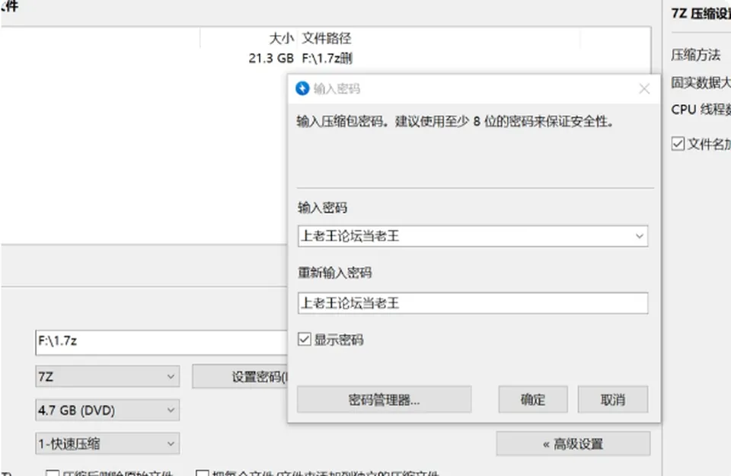This screenshot has width=731, height=476.
Task: Confirm the password with 确定
Action: [533, 400]
